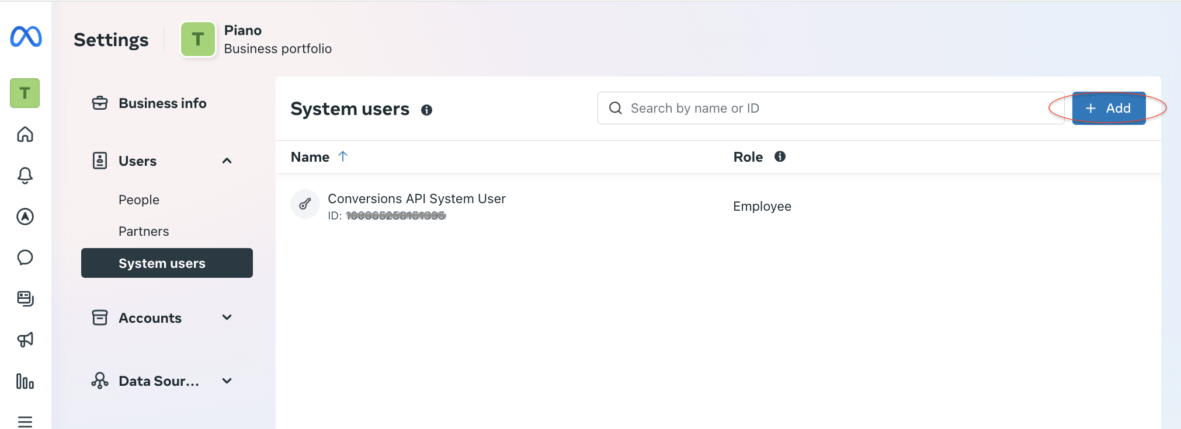Click the Piano portfolio T avatar in header
Image resolution: width=1181 pixels, height=429 pixels.
pos(198,39)
